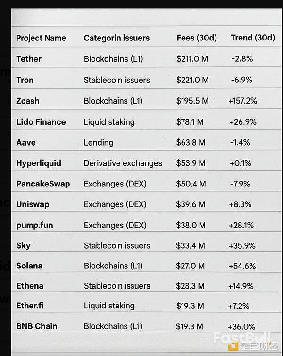283x356 pixels.
Task: Click the Project Name column header
Action: coord(41,38)
